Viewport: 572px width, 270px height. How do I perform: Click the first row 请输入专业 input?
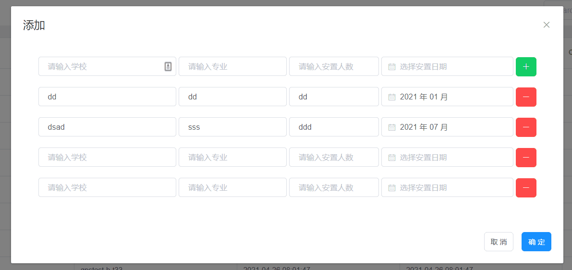click(x=232, y=67)
